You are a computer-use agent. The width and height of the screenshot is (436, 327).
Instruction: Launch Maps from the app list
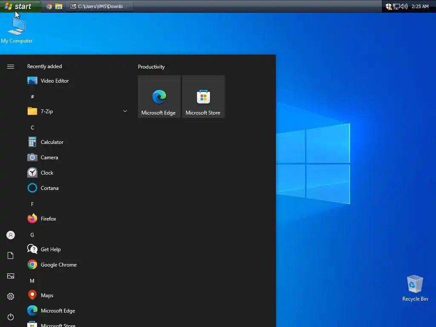pos(78,295)
